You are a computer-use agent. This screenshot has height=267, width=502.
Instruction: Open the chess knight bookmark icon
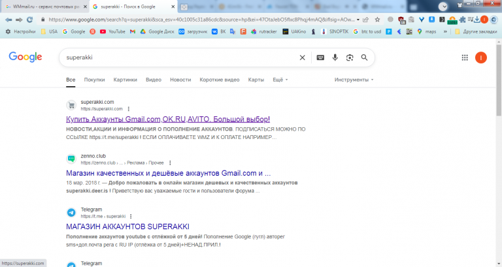pyautogui.click(x=314, y=31)
